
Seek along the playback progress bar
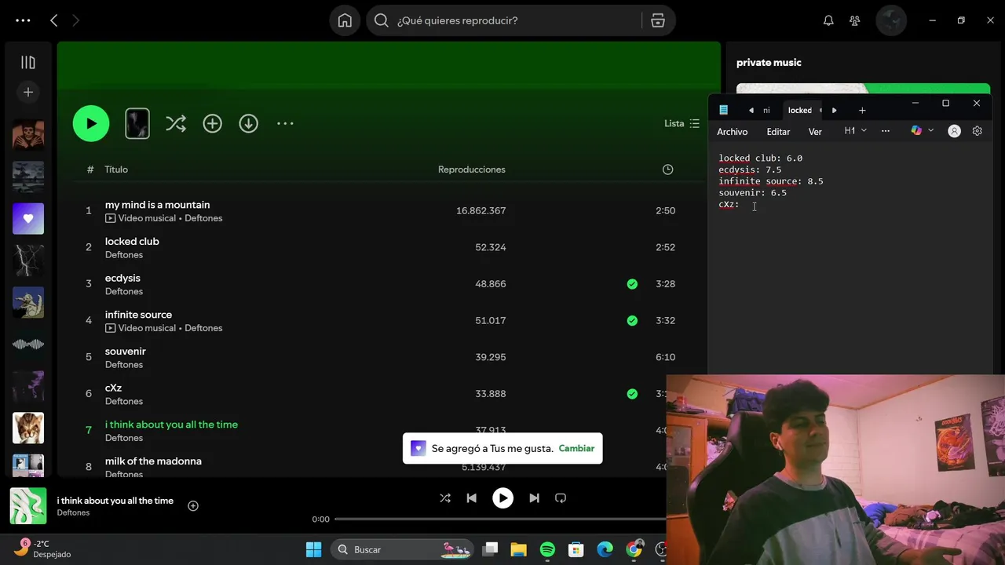(501, 519)
